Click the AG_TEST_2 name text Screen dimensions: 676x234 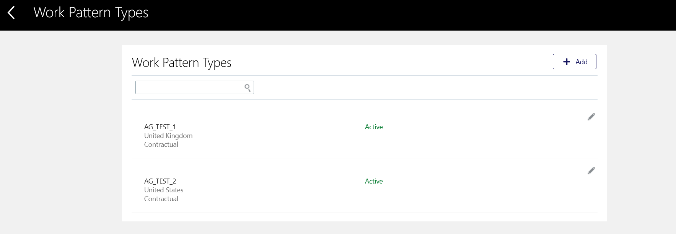160,181
